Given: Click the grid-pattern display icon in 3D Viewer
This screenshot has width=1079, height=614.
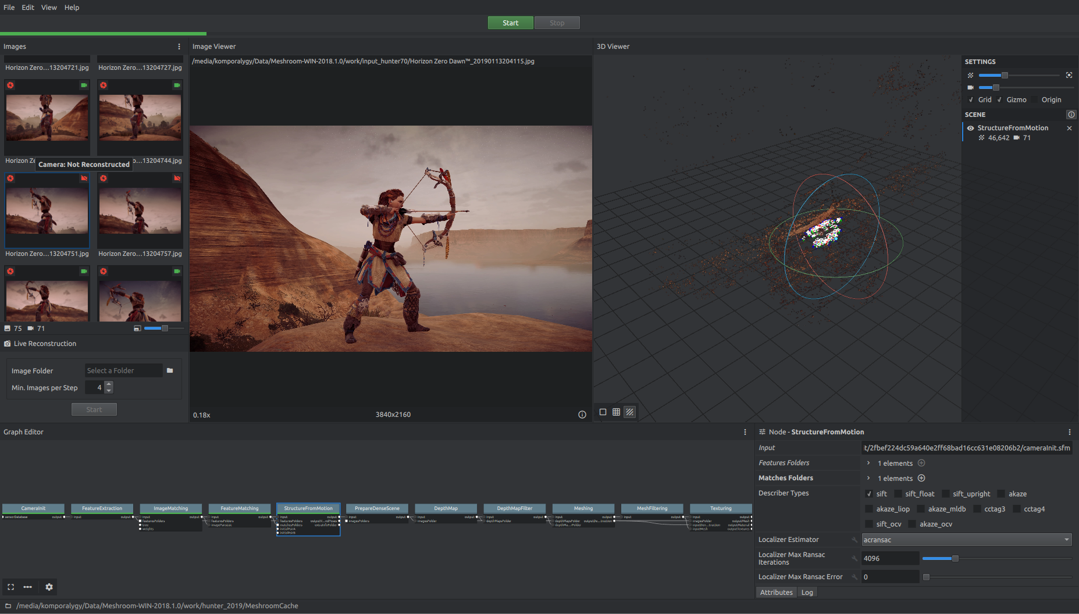Looking at the screenshot, I should coord(616,412).
